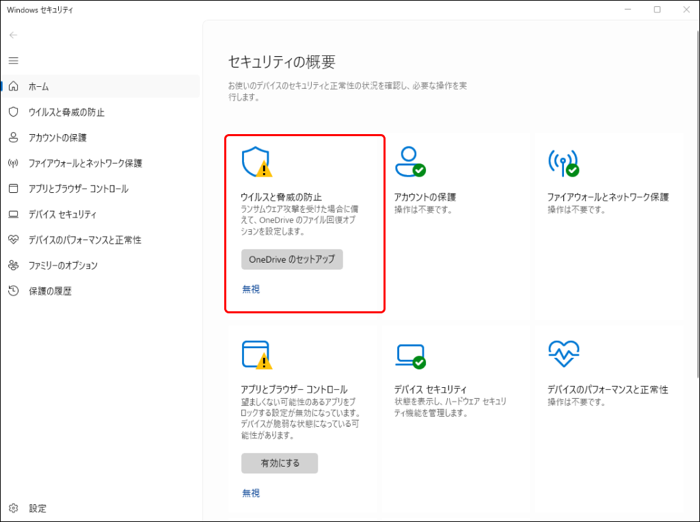Click ファイアウォールとネットワーク保護 card title
Screen dimensions: 700x522
[x=608, y=197]
